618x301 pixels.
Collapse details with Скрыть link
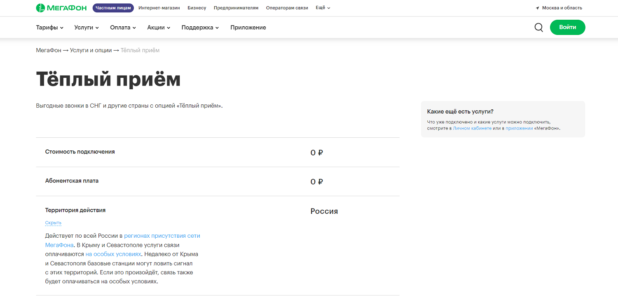pyautogui.click(x=53, y=223)
